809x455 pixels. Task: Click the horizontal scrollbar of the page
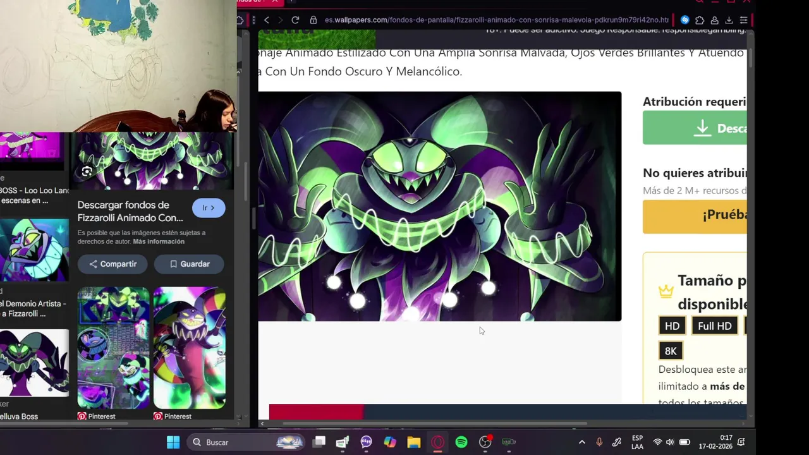(435, 423)
